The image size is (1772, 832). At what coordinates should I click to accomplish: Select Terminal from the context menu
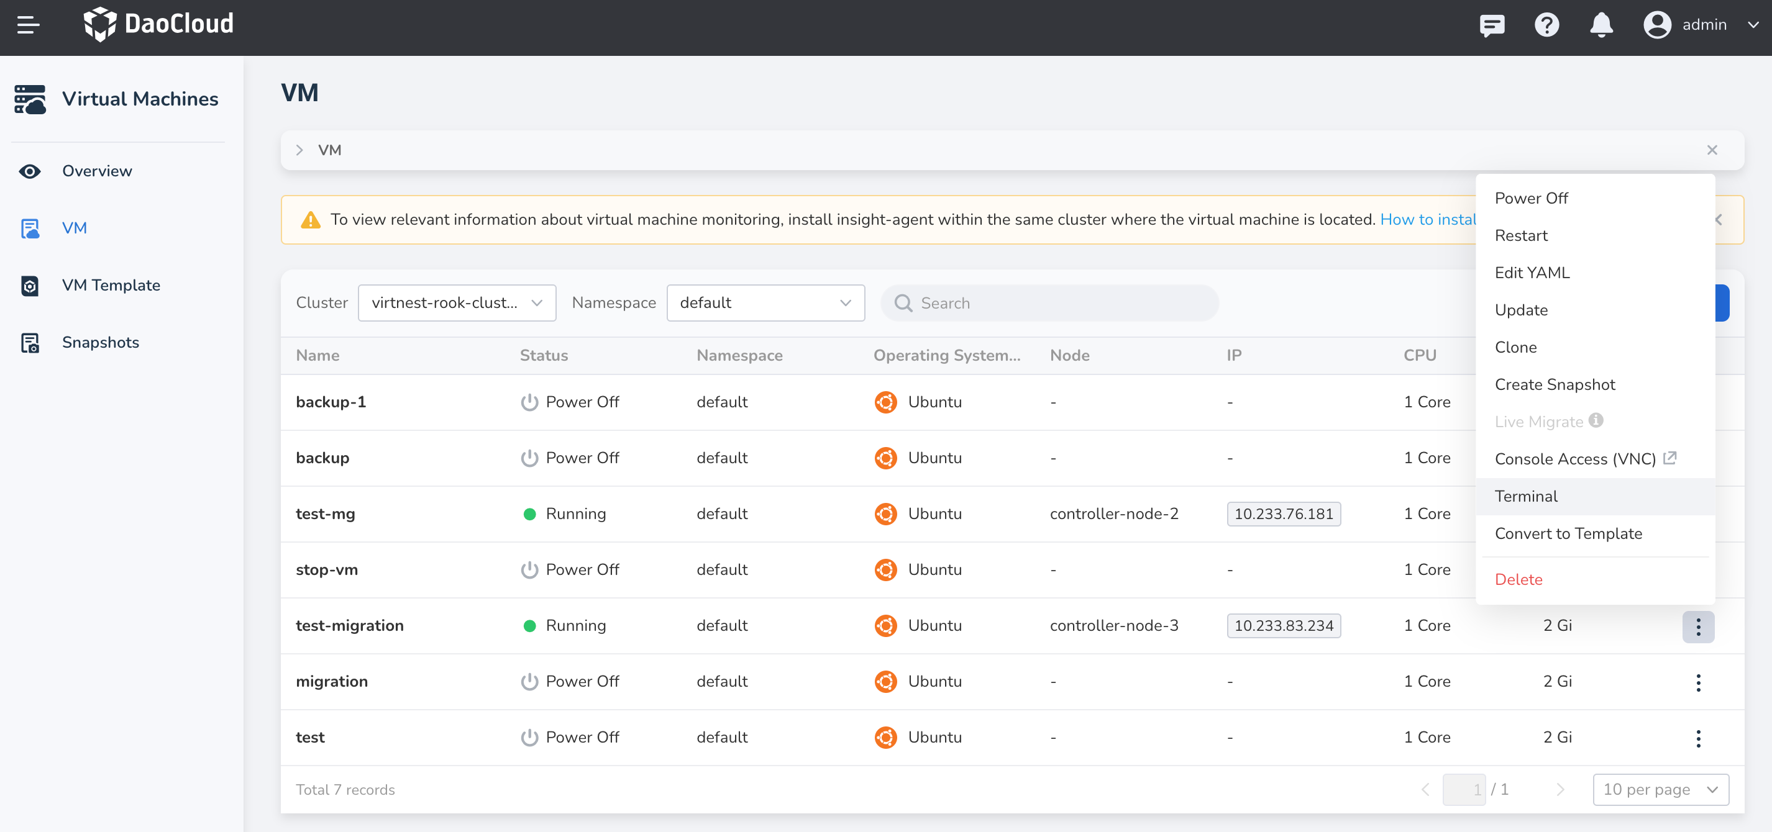tap(1526, 497)
